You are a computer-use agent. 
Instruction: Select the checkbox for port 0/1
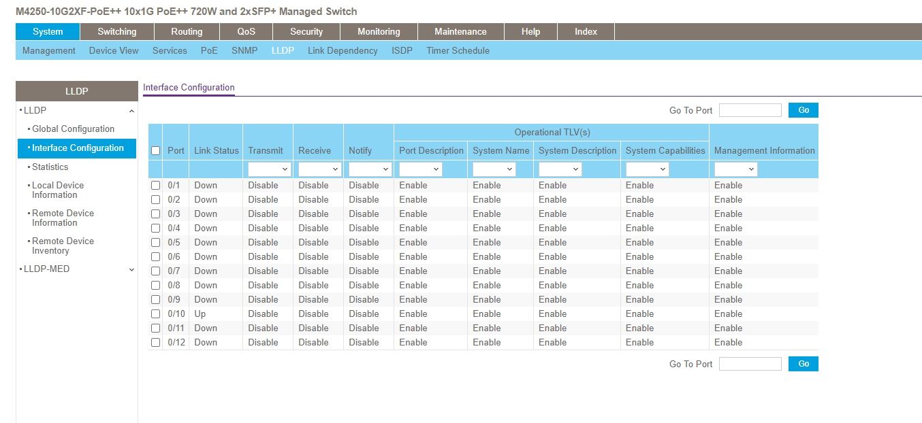point(155,186)
